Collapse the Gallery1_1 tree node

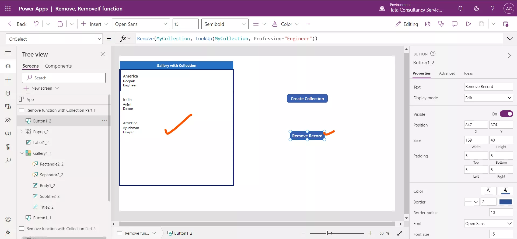coord(22,153)
